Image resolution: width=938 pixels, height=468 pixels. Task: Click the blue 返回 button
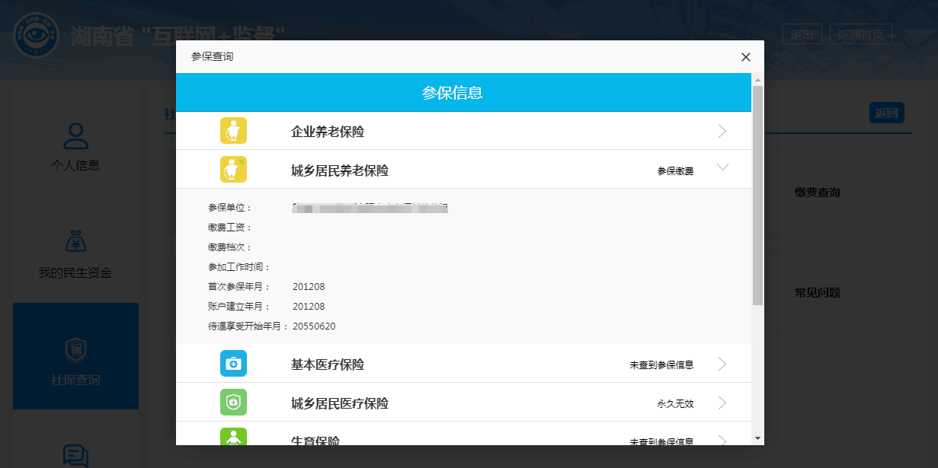pyautogui.click(x=886, y=113)
